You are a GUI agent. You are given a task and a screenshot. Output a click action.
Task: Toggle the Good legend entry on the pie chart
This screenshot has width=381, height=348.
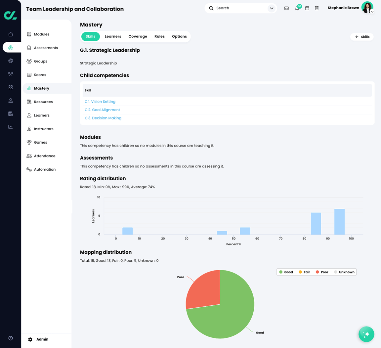pos(286,272)
